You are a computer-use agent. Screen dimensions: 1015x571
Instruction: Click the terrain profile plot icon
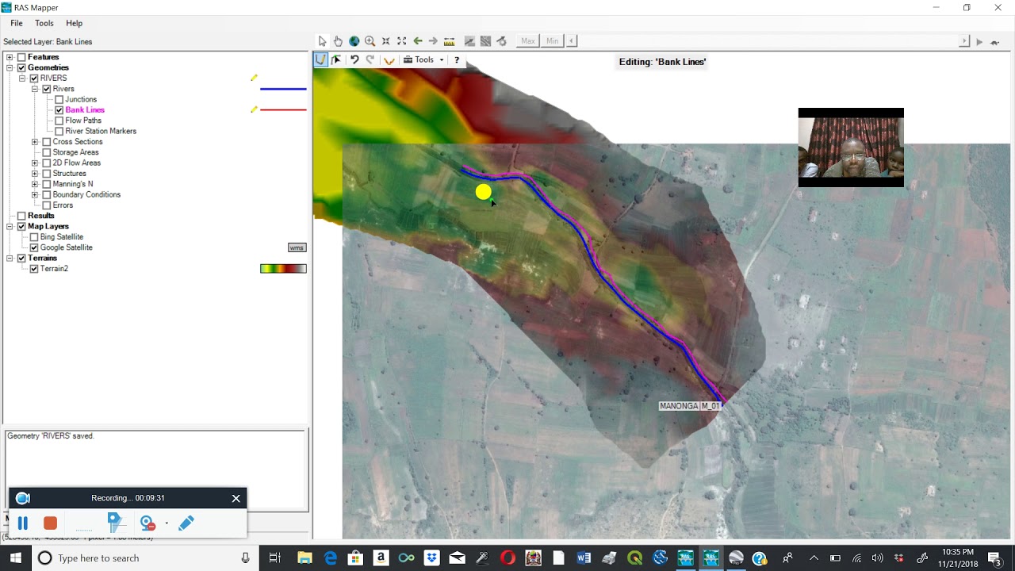[x=469, y=41]
